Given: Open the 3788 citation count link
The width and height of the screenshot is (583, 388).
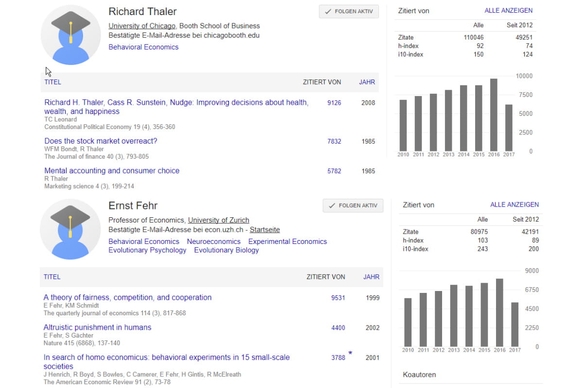Looking at the screenshot, I should tap(338, 358).
